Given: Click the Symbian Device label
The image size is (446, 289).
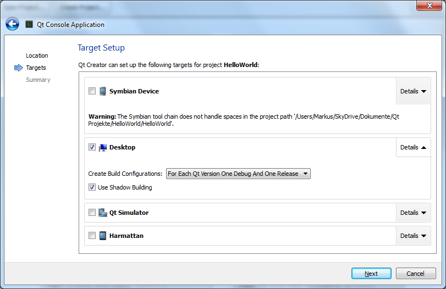Looking at the screenshot, I should point(134,91).
